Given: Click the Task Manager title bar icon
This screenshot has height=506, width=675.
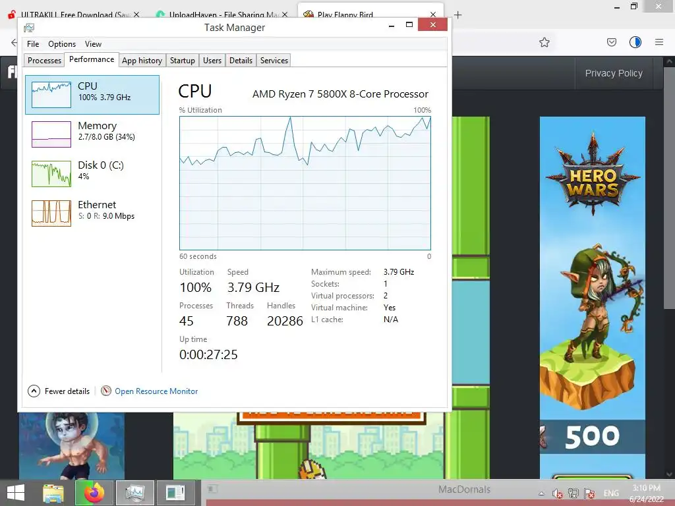Looking at the screenshot, I should 29,28.
